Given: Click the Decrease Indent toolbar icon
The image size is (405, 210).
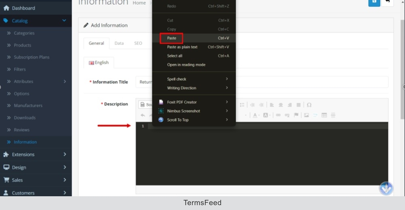Looking at the screenshot, I should tap(252, 105).
